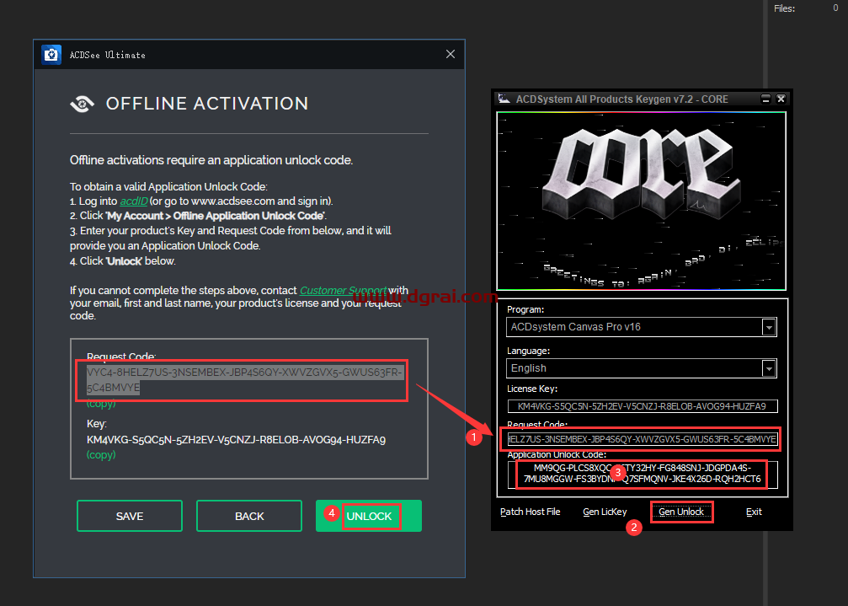Screen dimensions: 848x606
Task: Click the Application Unlock Code text box
Action: (642, 474)
